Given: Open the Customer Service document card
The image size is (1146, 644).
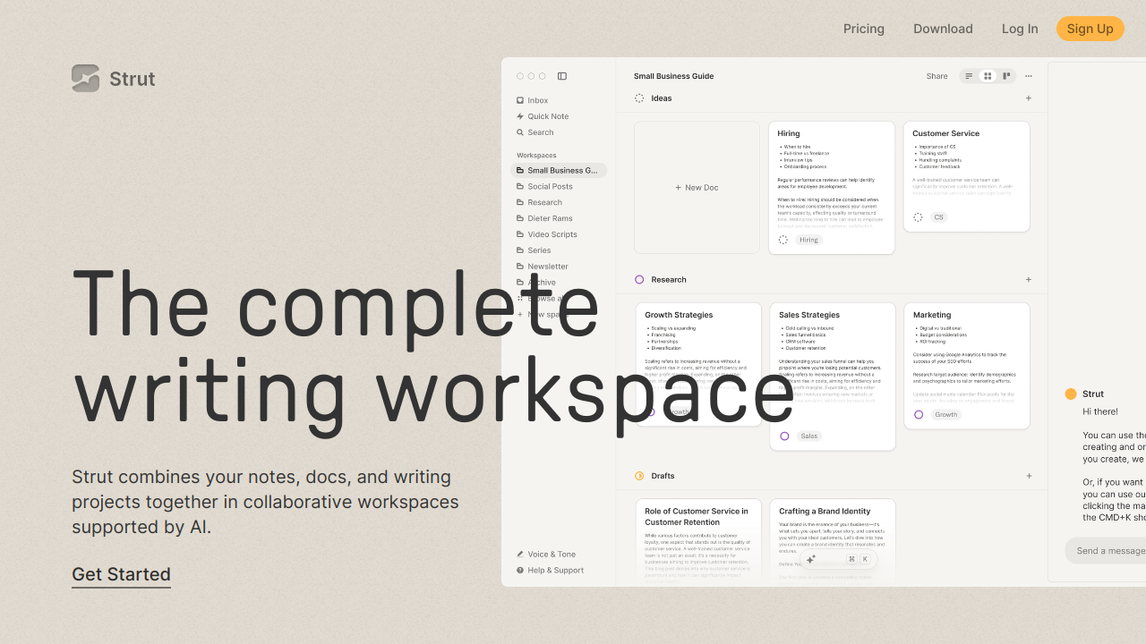Looking at the screenshot, I should click(966, 177).
